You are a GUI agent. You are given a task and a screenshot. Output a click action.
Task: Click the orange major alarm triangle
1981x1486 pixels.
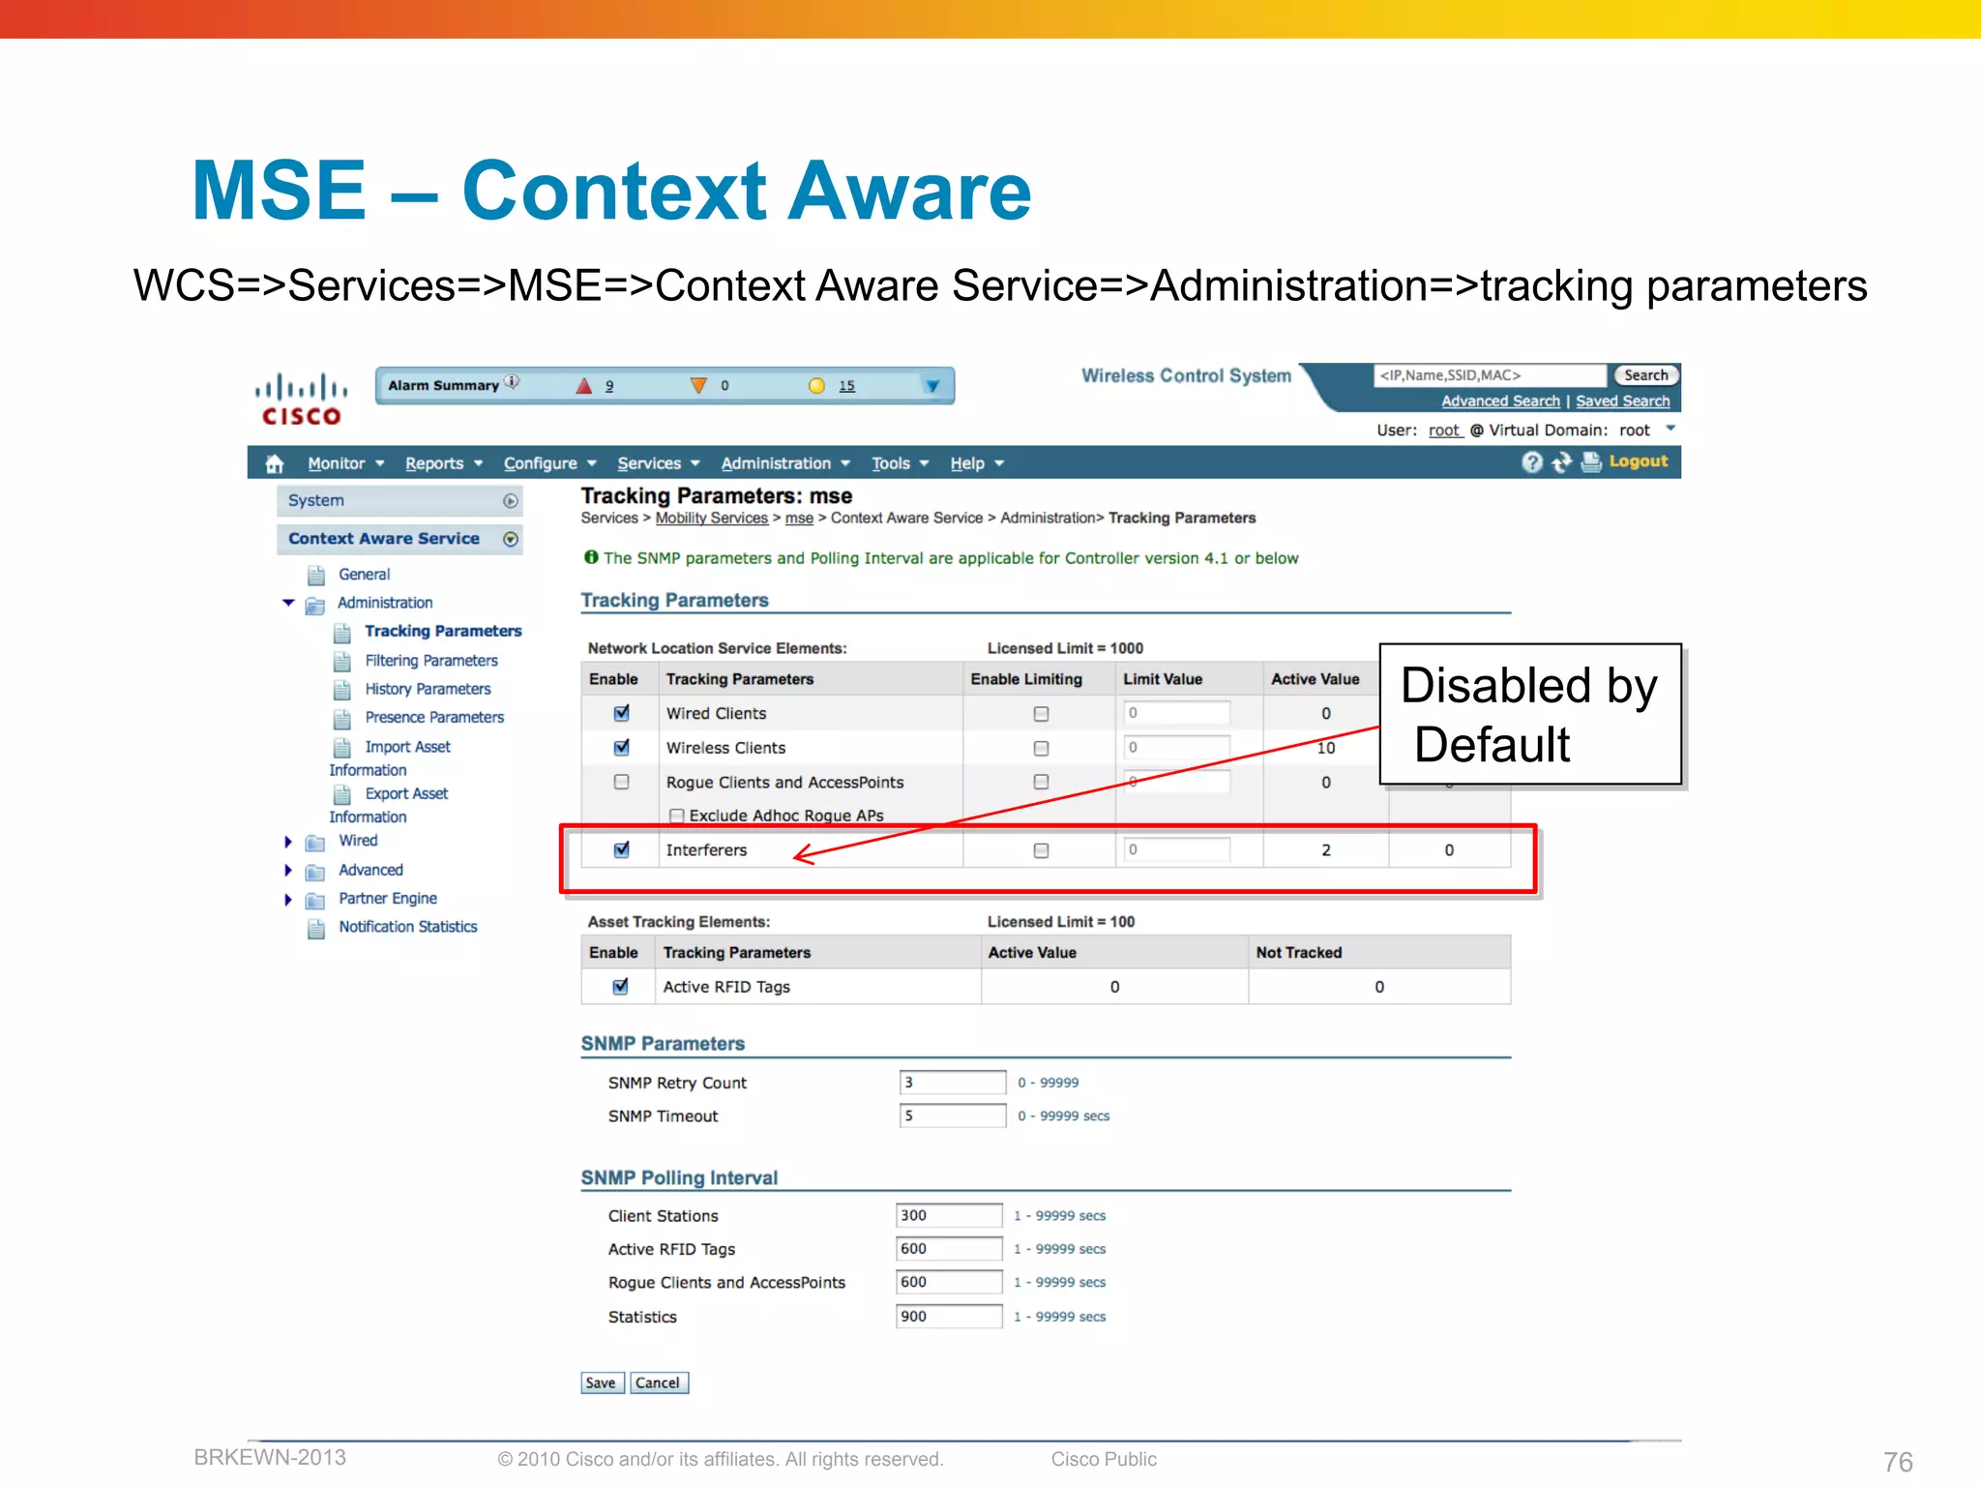(698, 385)
